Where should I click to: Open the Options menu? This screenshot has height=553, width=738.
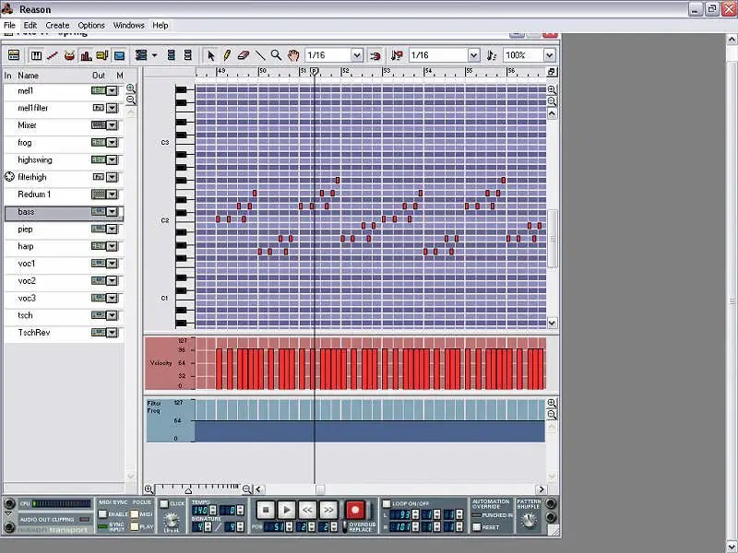coord(91,25)
